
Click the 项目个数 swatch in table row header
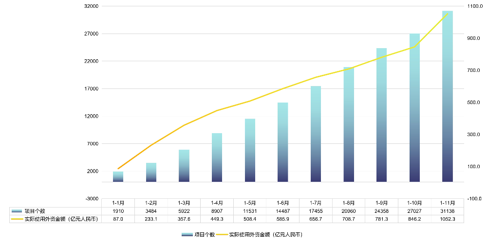click(x=17, y=211)
